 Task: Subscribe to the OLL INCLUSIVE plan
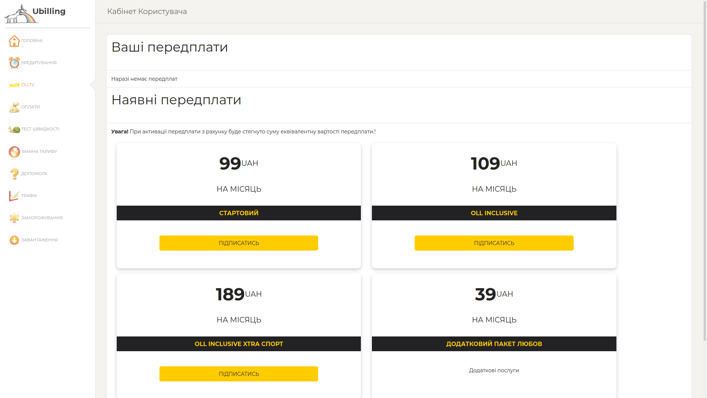pyautogui.click(x=494, y=243)
